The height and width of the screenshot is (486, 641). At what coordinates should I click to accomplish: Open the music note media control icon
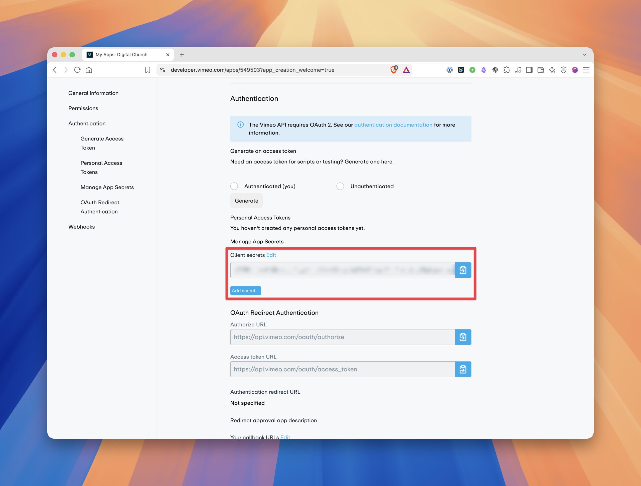(x=518, y=70)
